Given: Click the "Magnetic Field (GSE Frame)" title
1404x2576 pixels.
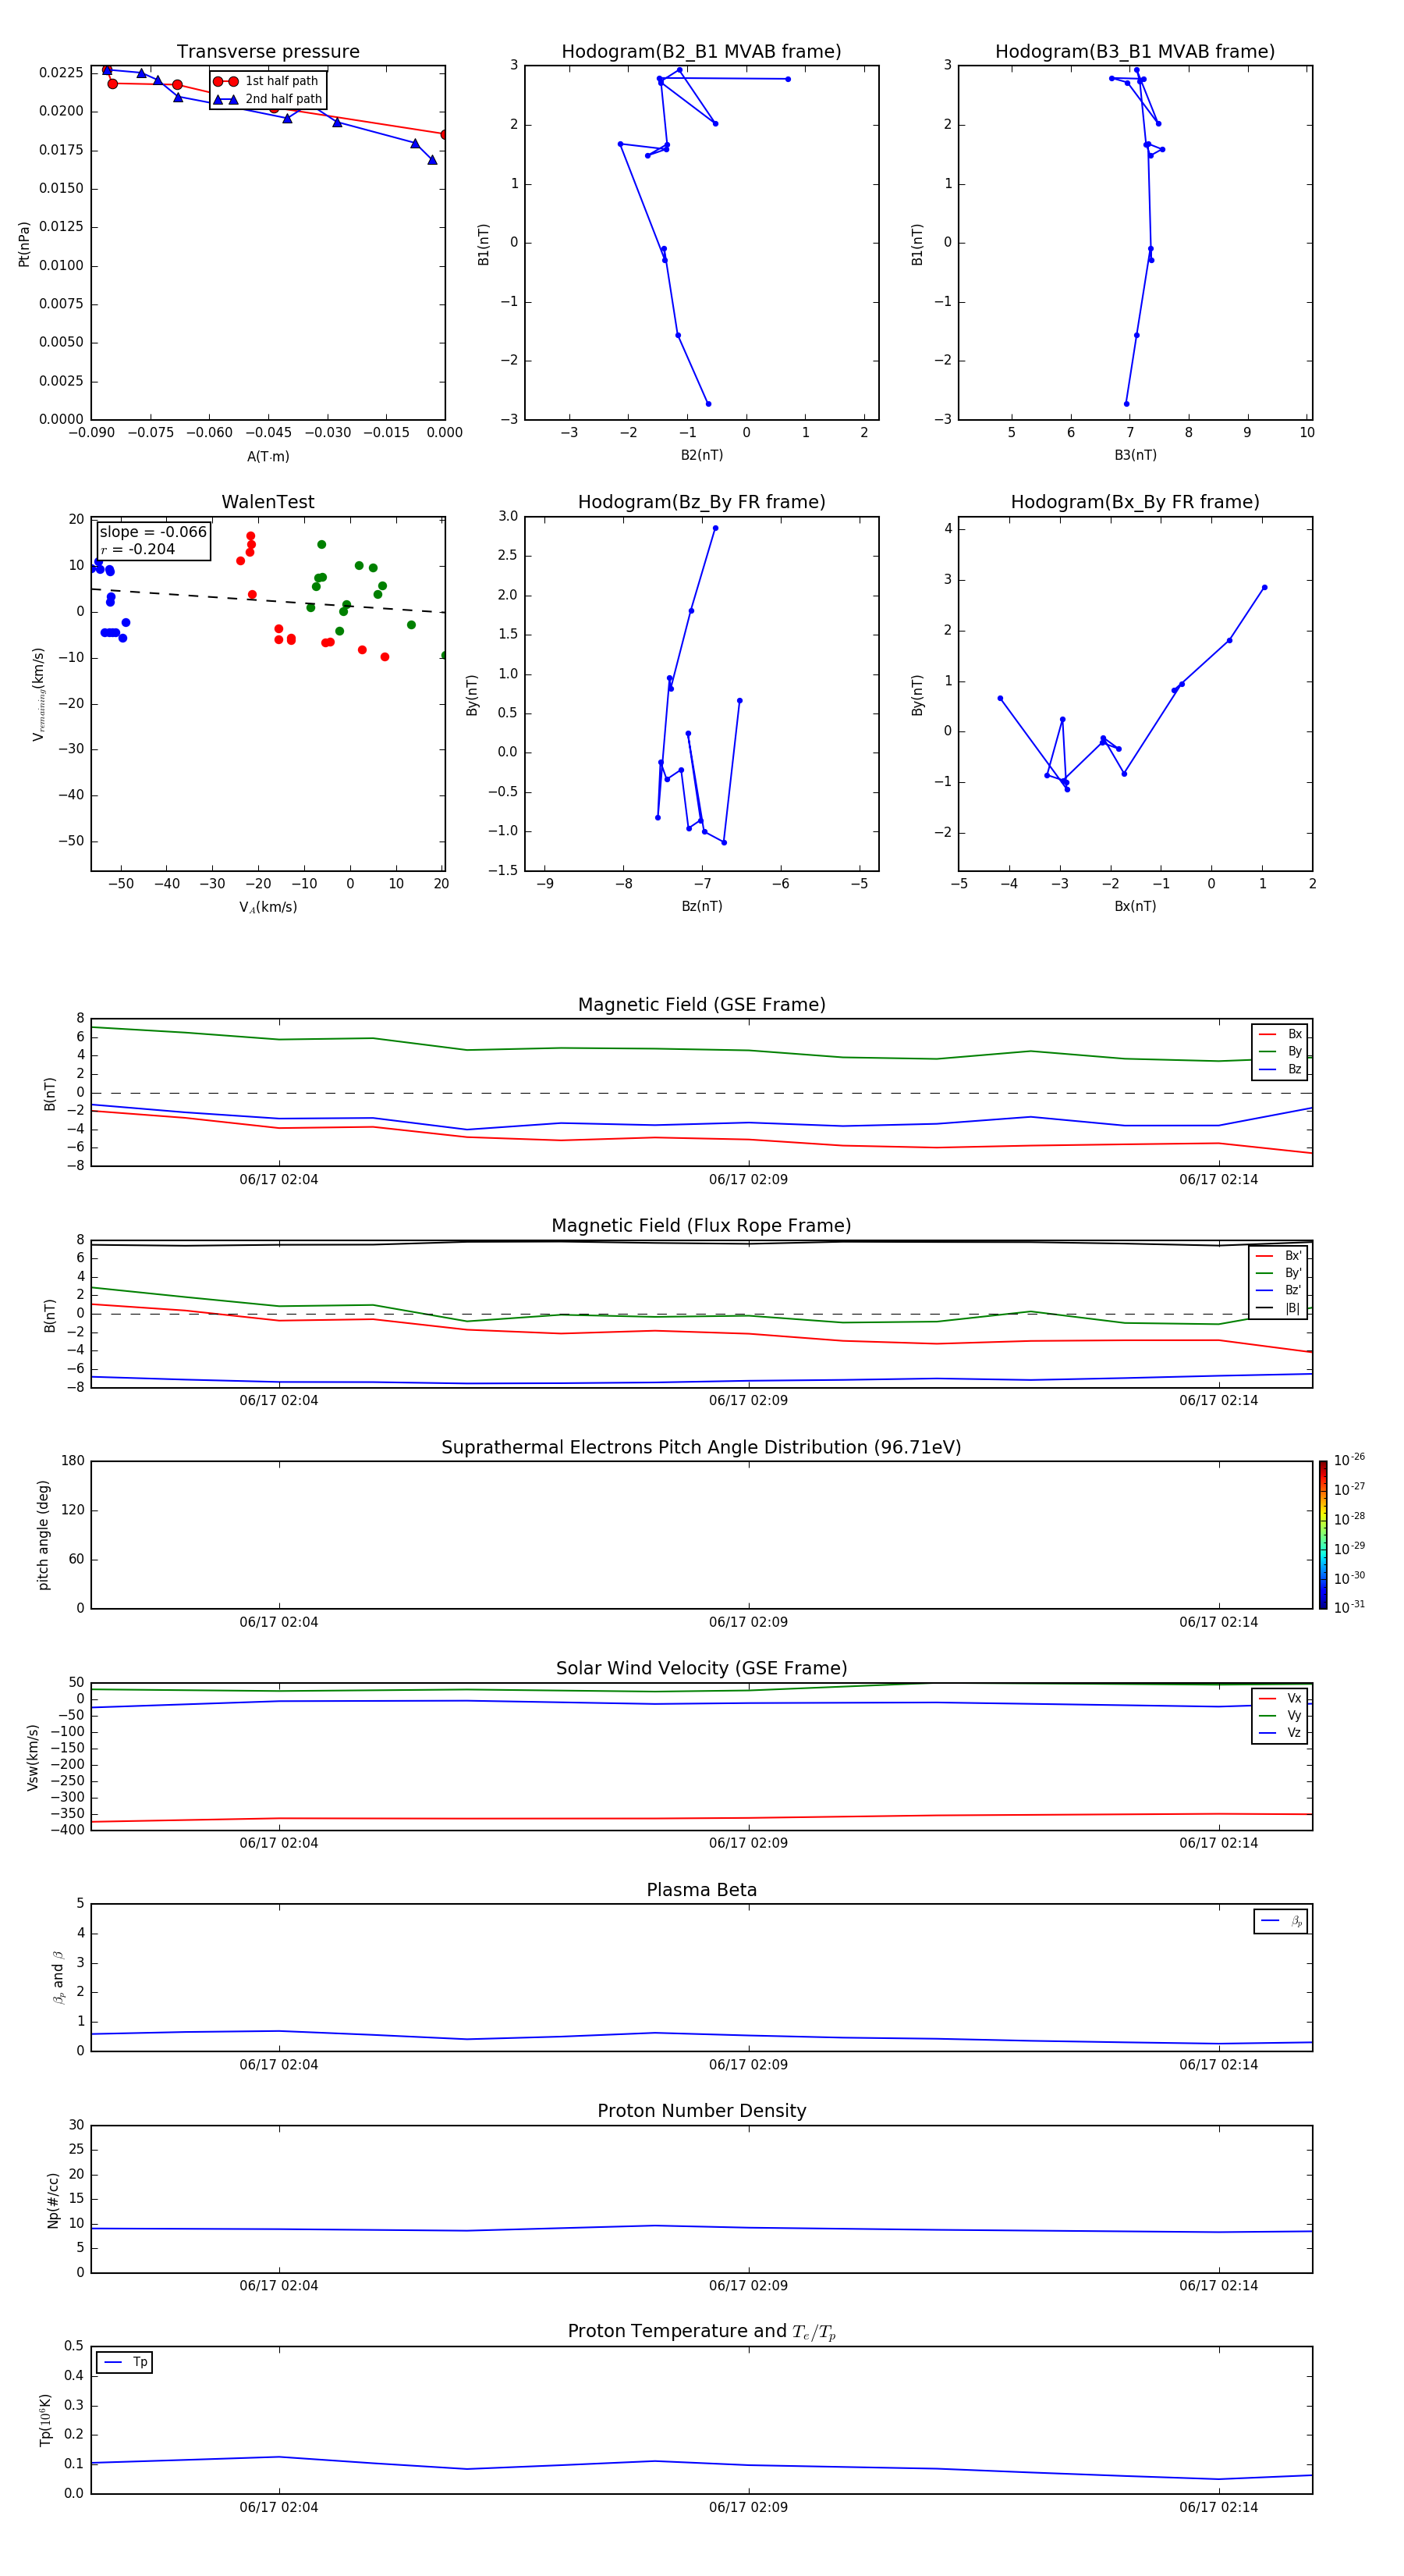Looking at the screenshot, I should point(701,1005).
